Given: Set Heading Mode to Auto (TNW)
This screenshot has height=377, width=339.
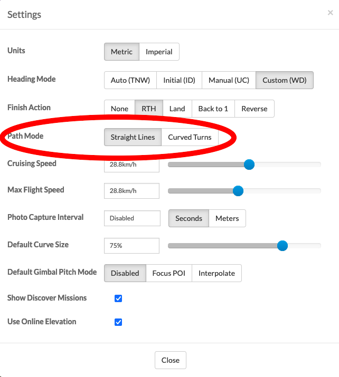Looking at the screenshot, I should pos(130,80).
